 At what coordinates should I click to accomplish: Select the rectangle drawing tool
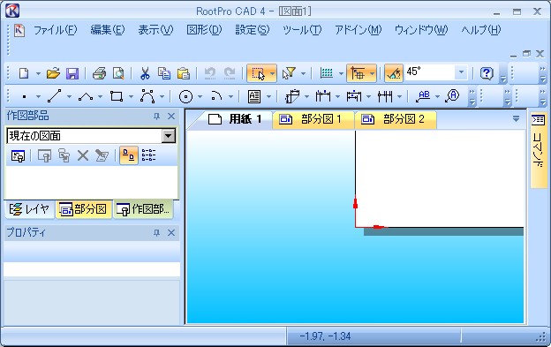point(117,96)
